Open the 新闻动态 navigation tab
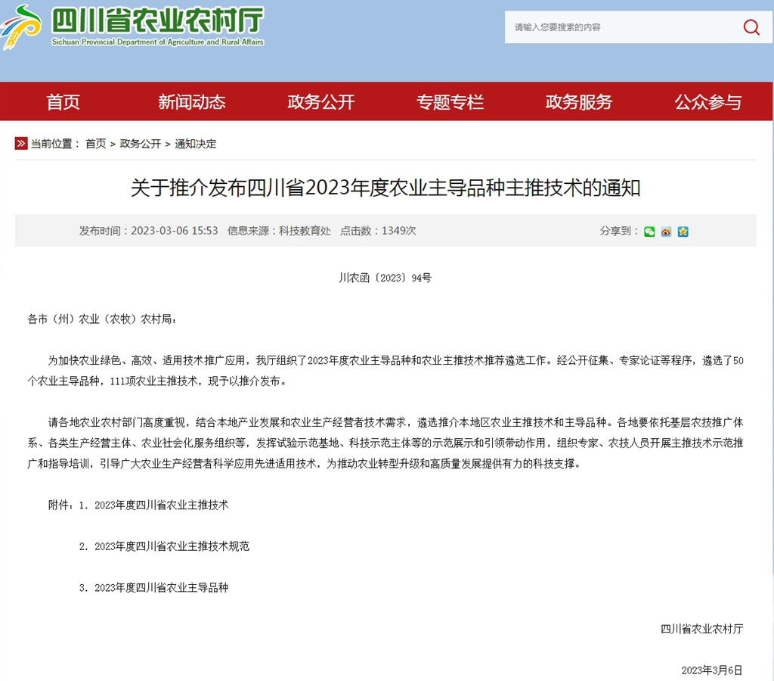Image resolution: width=774 pixels, height=681 pixels. click(191, 102)
